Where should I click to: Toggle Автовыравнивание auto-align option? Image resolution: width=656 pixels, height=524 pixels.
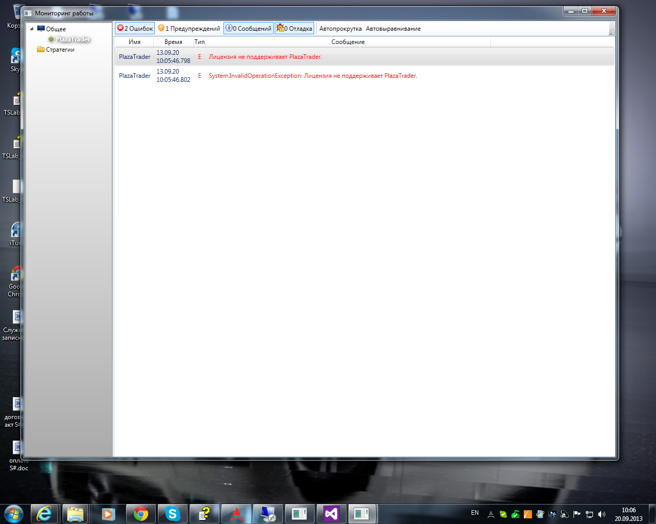(x=393, y=29)
